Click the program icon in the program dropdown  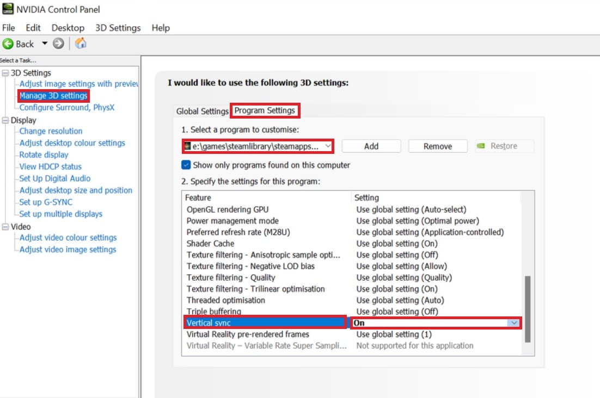click(x=187, y=146)
